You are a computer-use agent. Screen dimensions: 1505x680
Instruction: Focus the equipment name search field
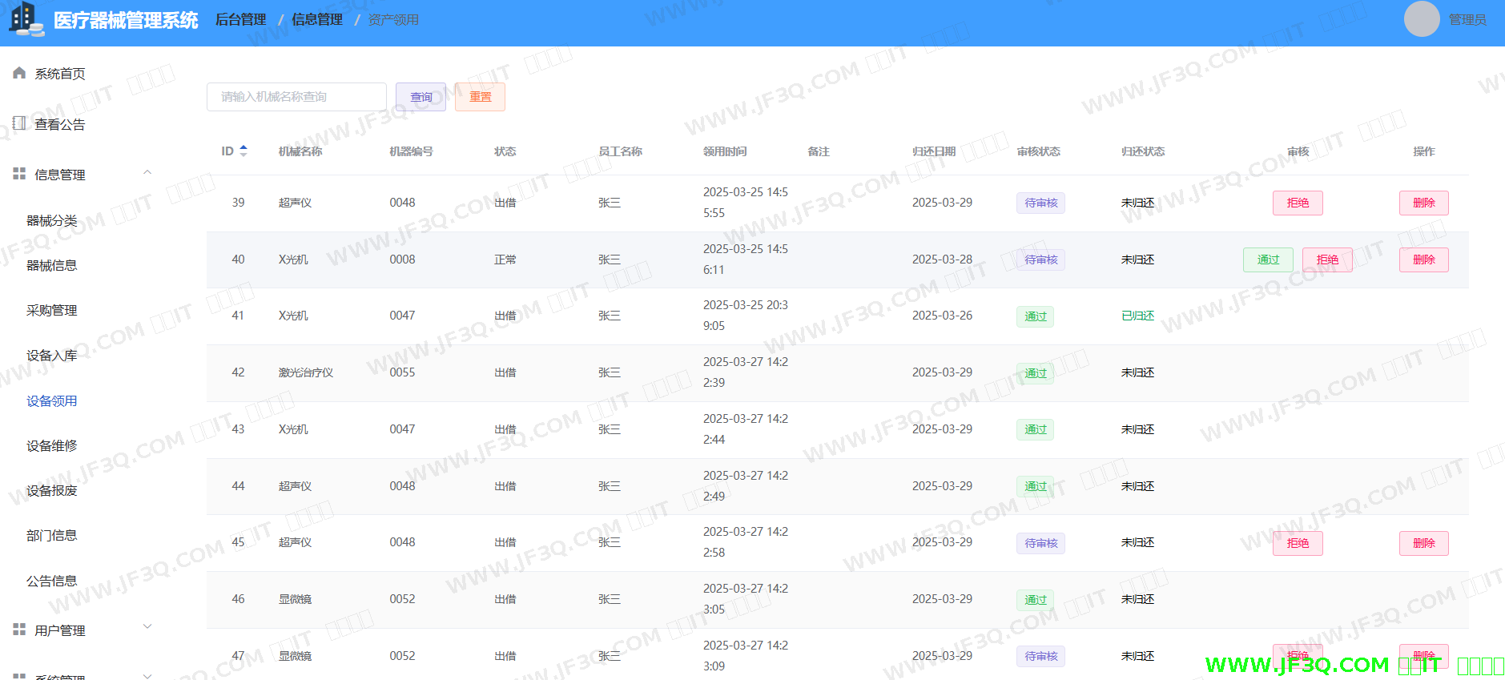[296, 97]
